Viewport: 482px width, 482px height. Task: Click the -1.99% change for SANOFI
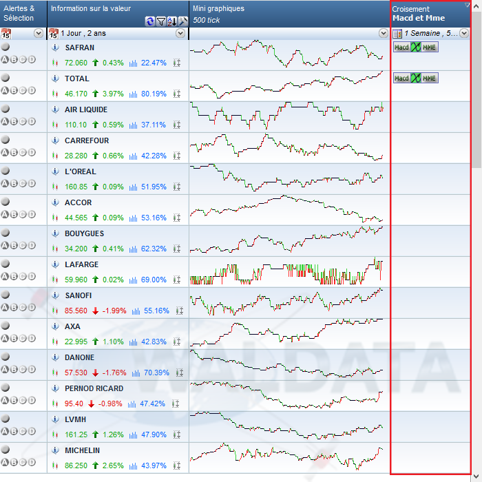(114, 311)
